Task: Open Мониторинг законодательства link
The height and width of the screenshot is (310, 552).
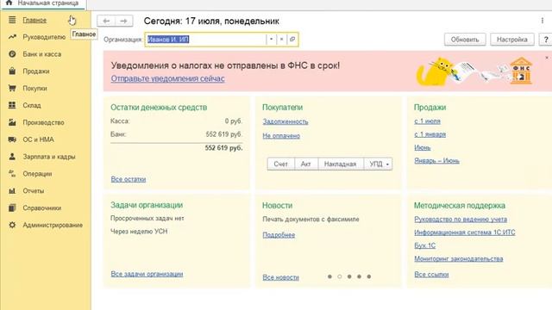Action: pos(459,258)
